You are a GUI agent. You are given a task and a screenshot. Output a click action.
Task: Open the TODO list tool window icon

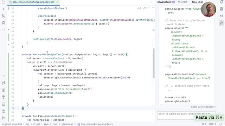(4, 76)
